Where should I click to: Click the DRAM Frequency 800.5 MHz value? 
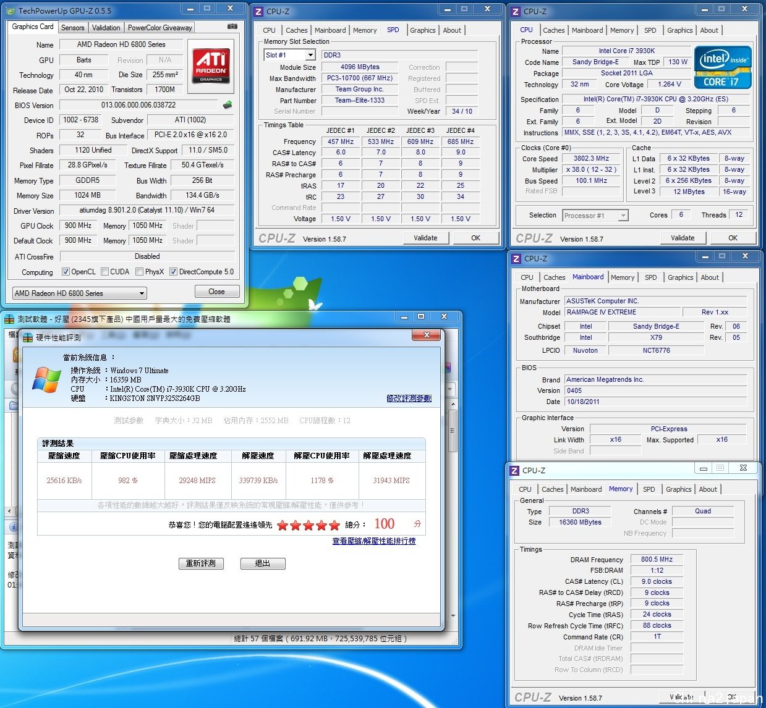(657, 559)
